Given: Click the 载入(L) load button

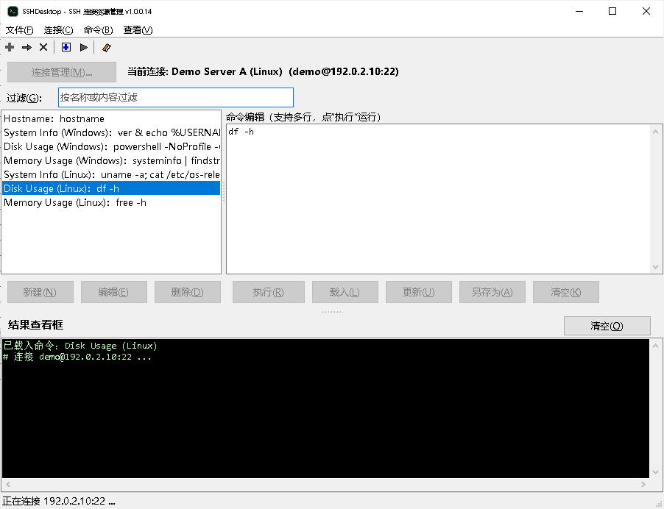Looking at the screenshot, I should point(345,292).
